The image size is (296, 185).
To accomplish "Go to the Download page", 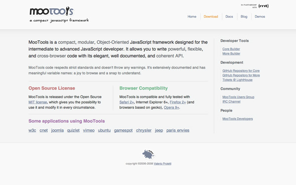I will 211,17.
